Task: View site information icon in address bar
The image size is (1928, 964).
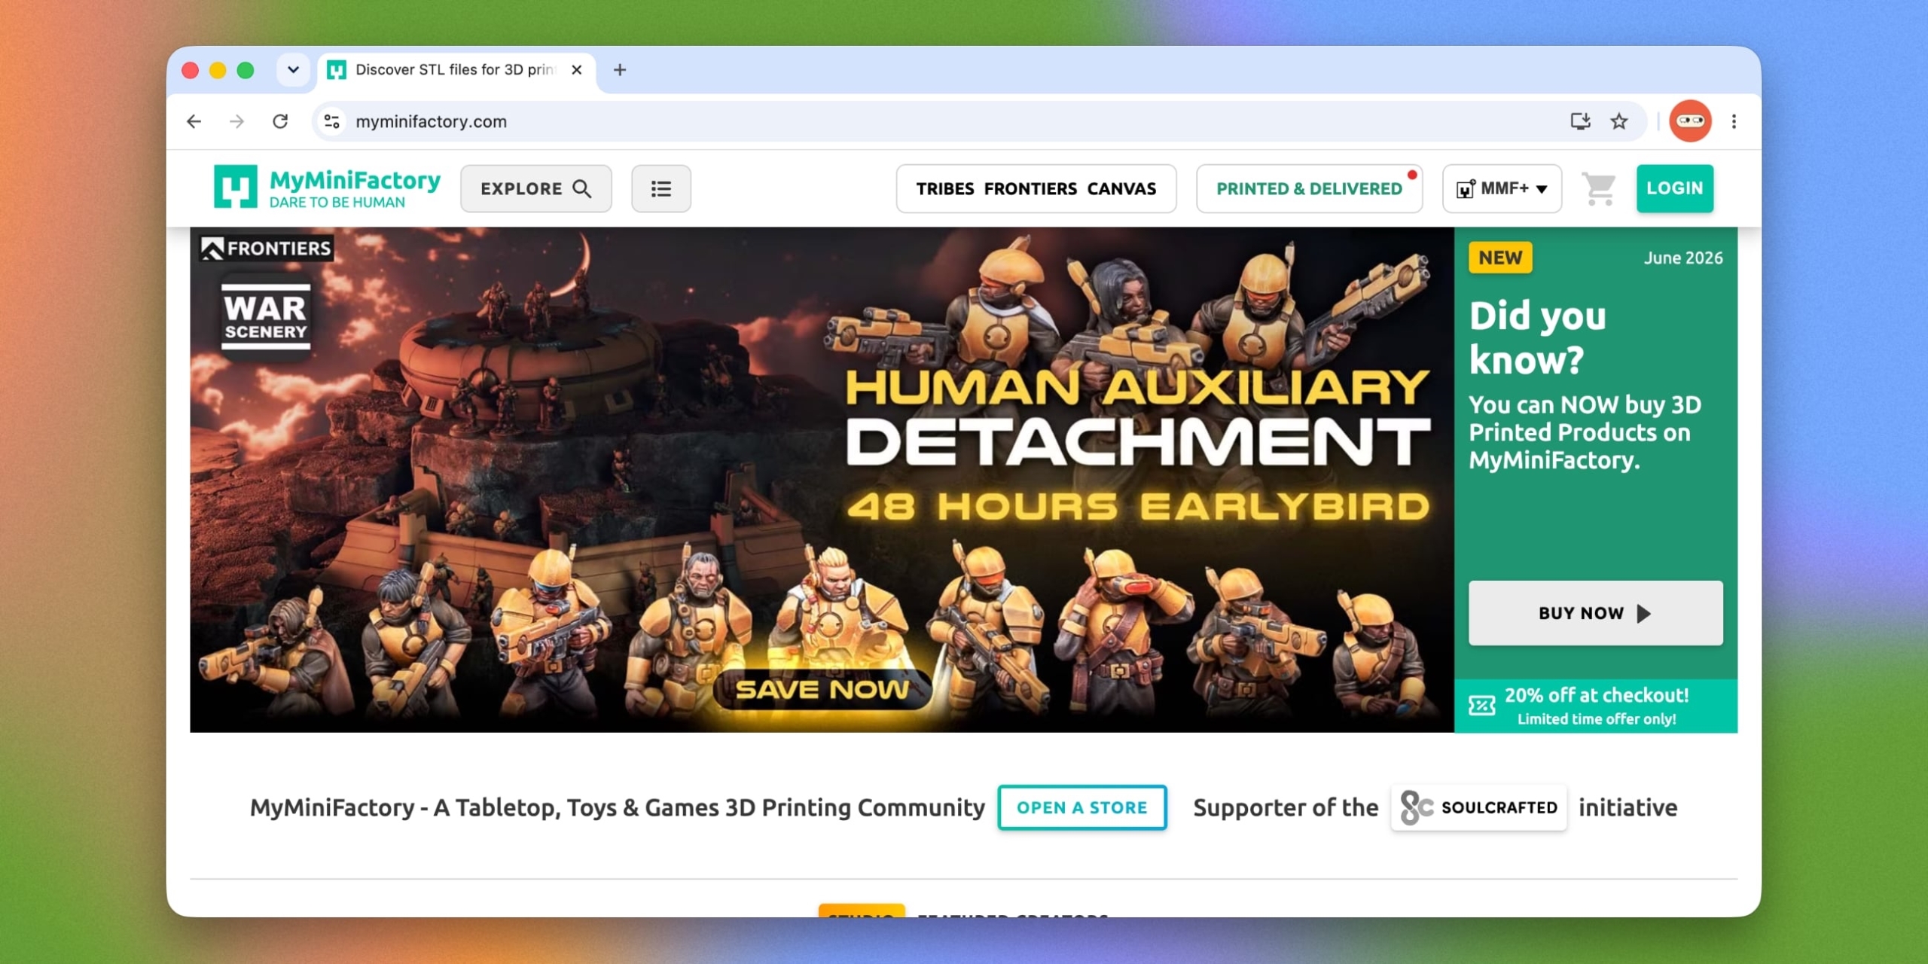Action: (x=331, y=121)
